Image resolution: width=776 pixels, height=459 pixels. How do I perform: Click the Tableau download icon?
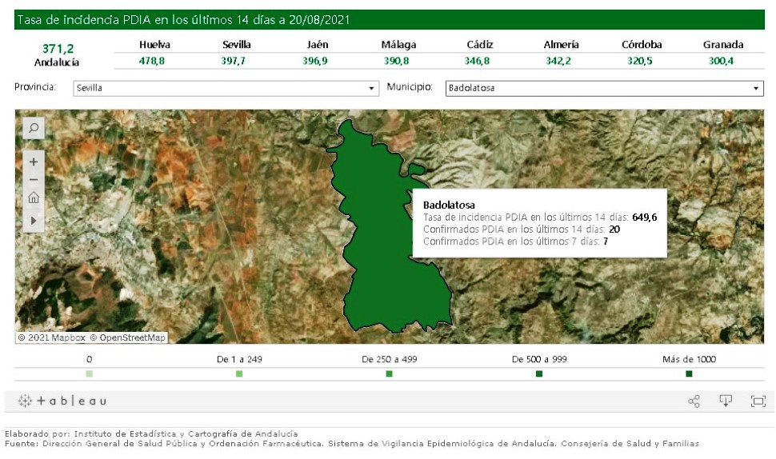coord(726,401)
